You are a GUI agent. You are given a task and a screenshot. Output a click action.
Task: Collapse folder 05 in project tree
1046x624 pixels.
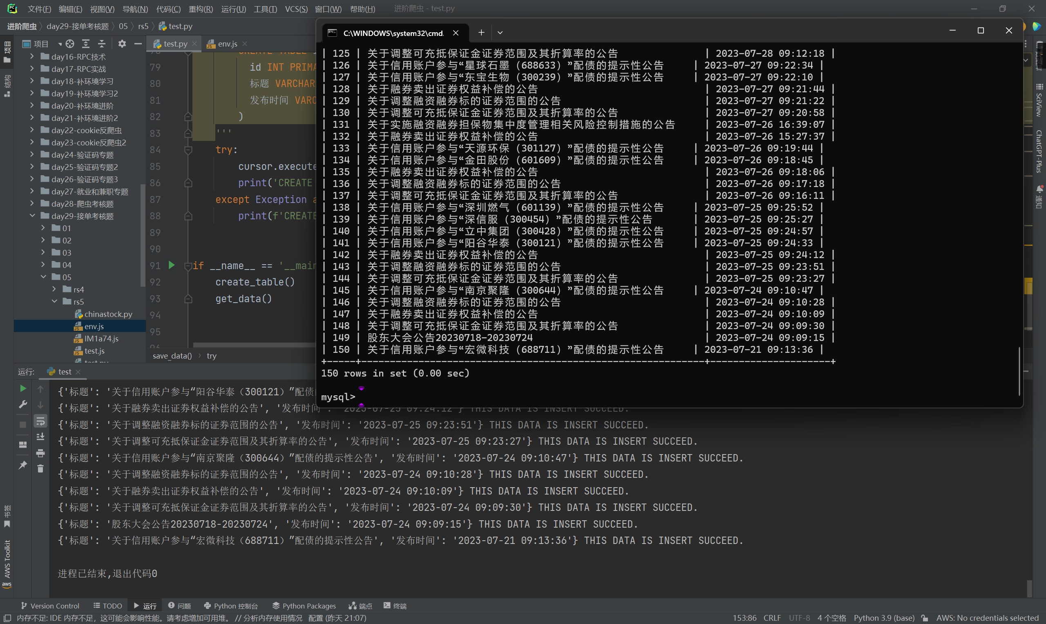click(x=43, y=277)
